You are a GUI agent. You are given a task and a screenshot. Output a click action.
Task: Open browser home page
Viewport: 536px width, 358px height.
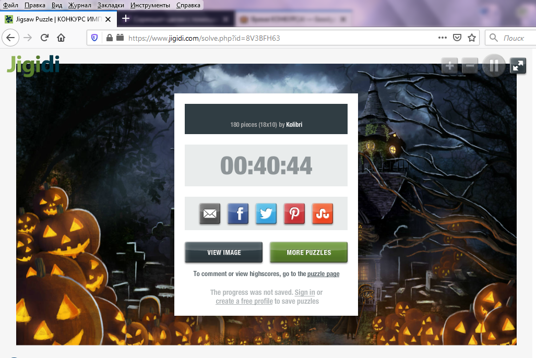[61, 38]
